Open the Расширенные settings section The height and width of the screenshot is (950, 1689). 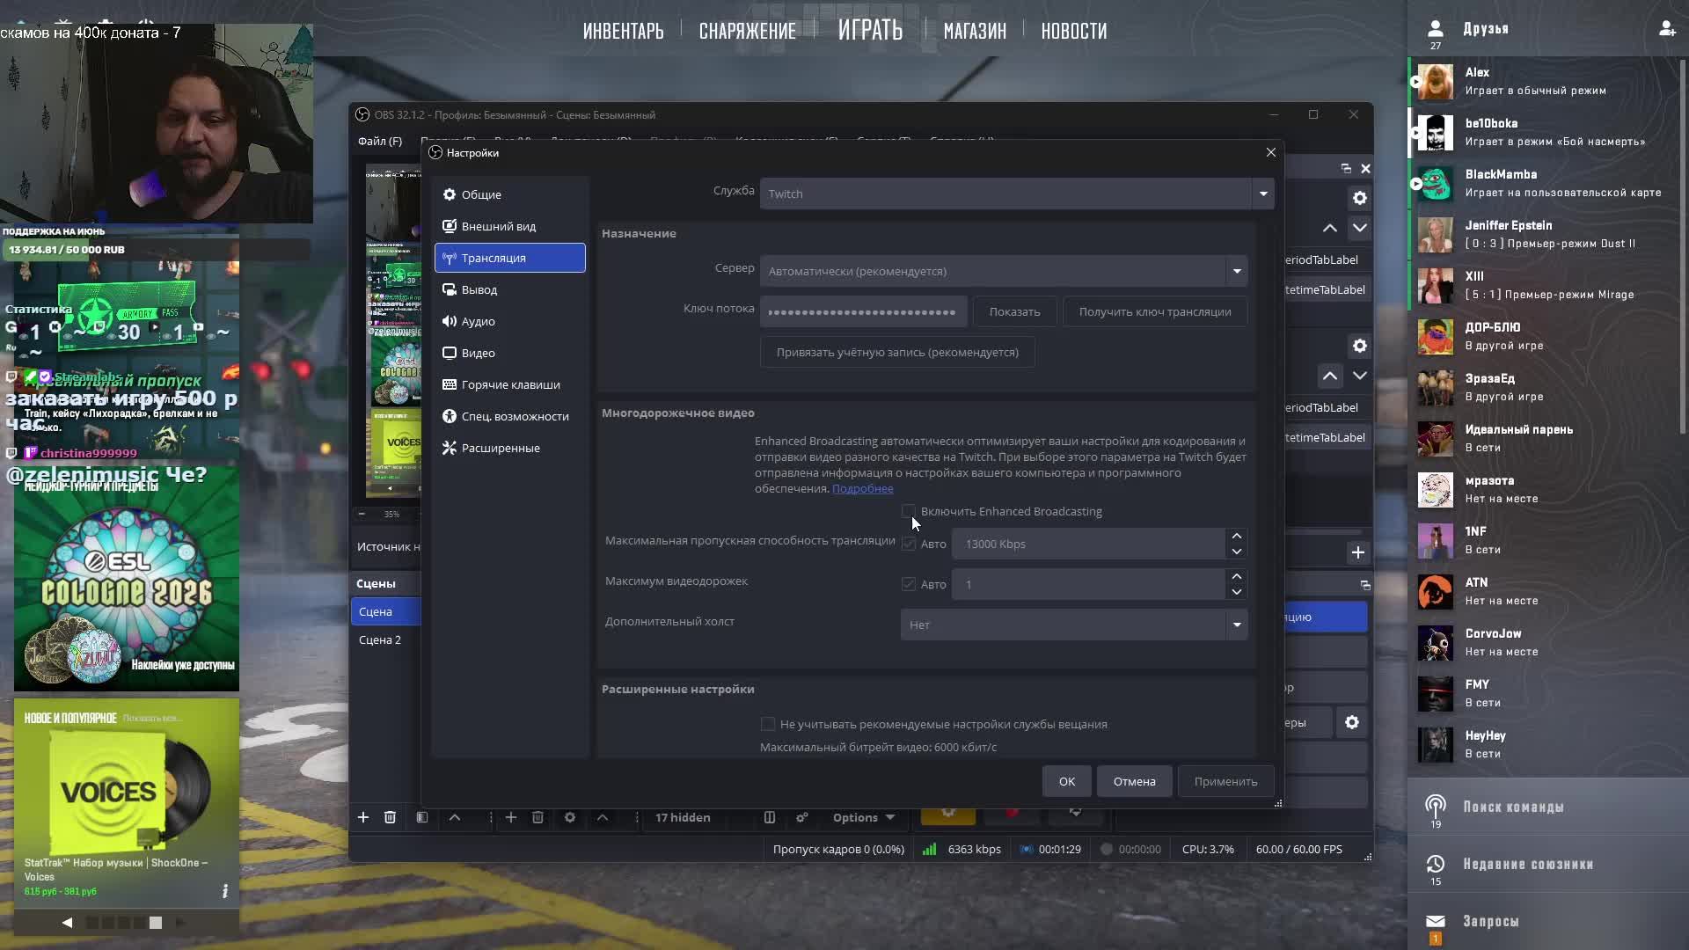(x=509, y=448)
